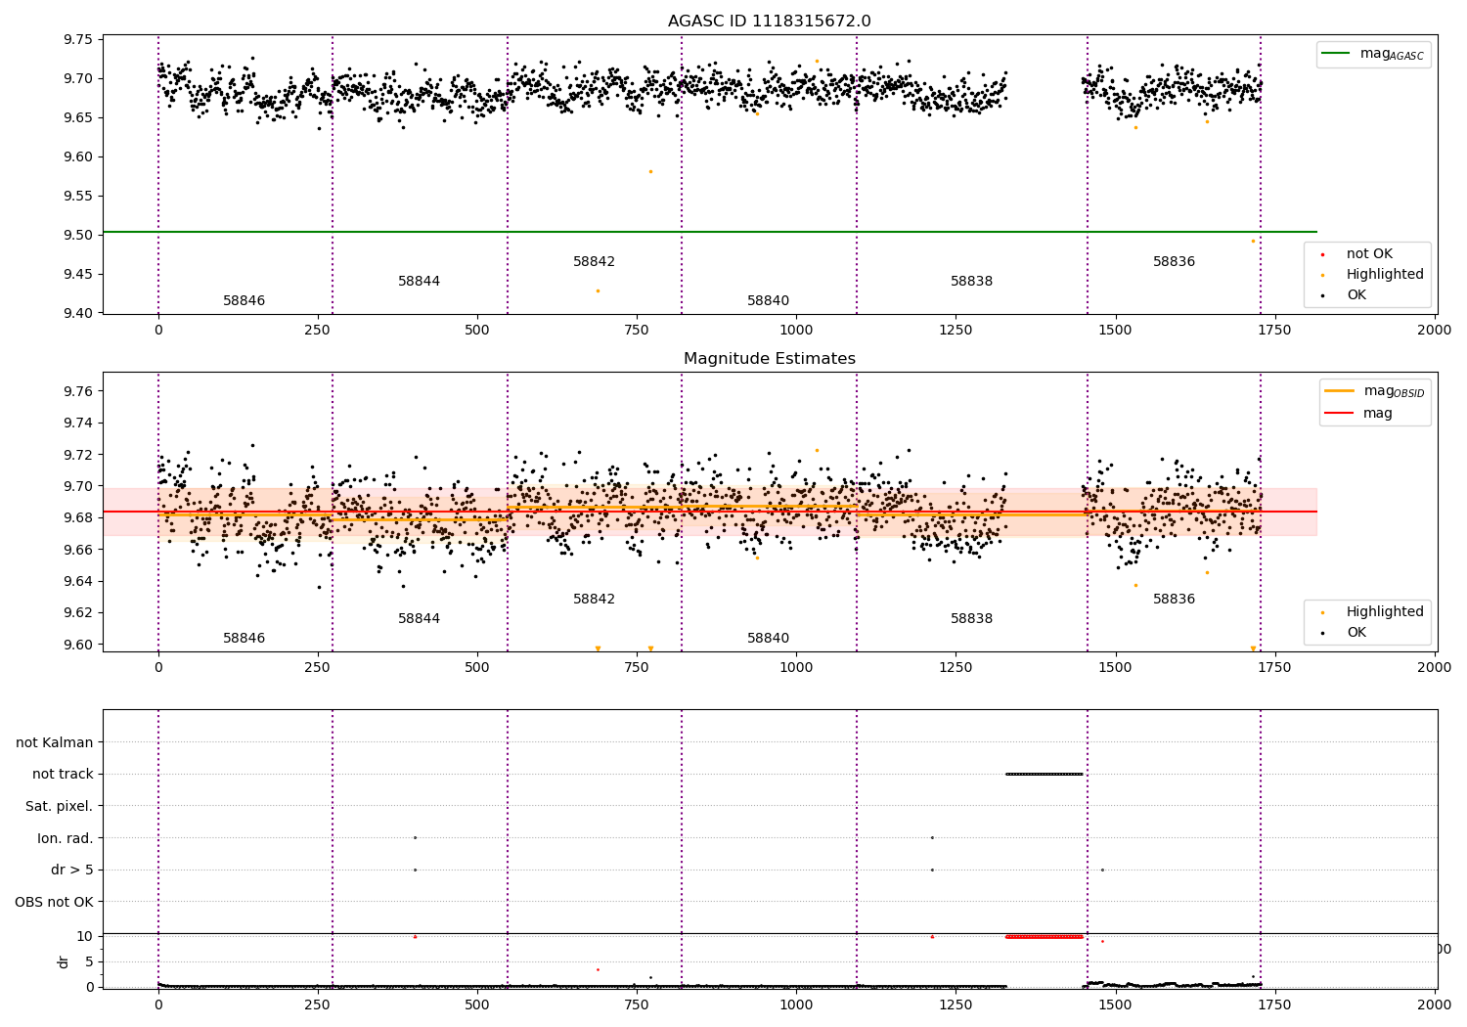Click the "Magnitude Estimates" plot title
The height and width of the screenshot is (1027, 1467).
click(x=769, y=359)
